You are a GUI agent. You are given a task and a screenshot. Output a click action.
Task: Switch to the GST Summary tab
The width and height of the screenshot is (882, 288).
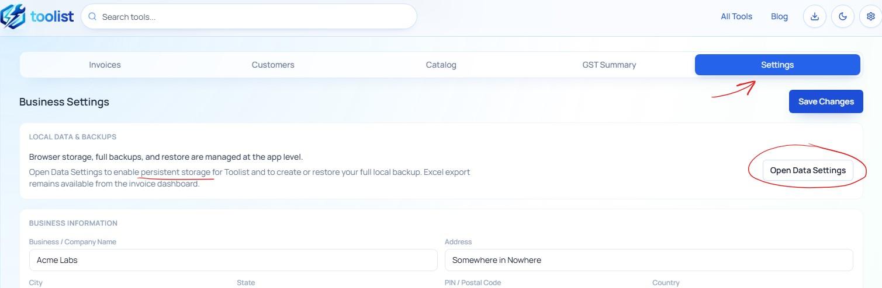click(x=609, y=65)
